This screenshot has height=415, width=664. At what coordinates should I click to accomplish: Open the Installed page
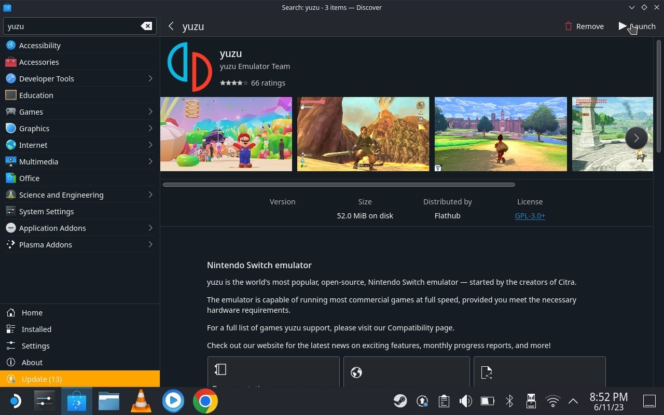click(80, 329)
